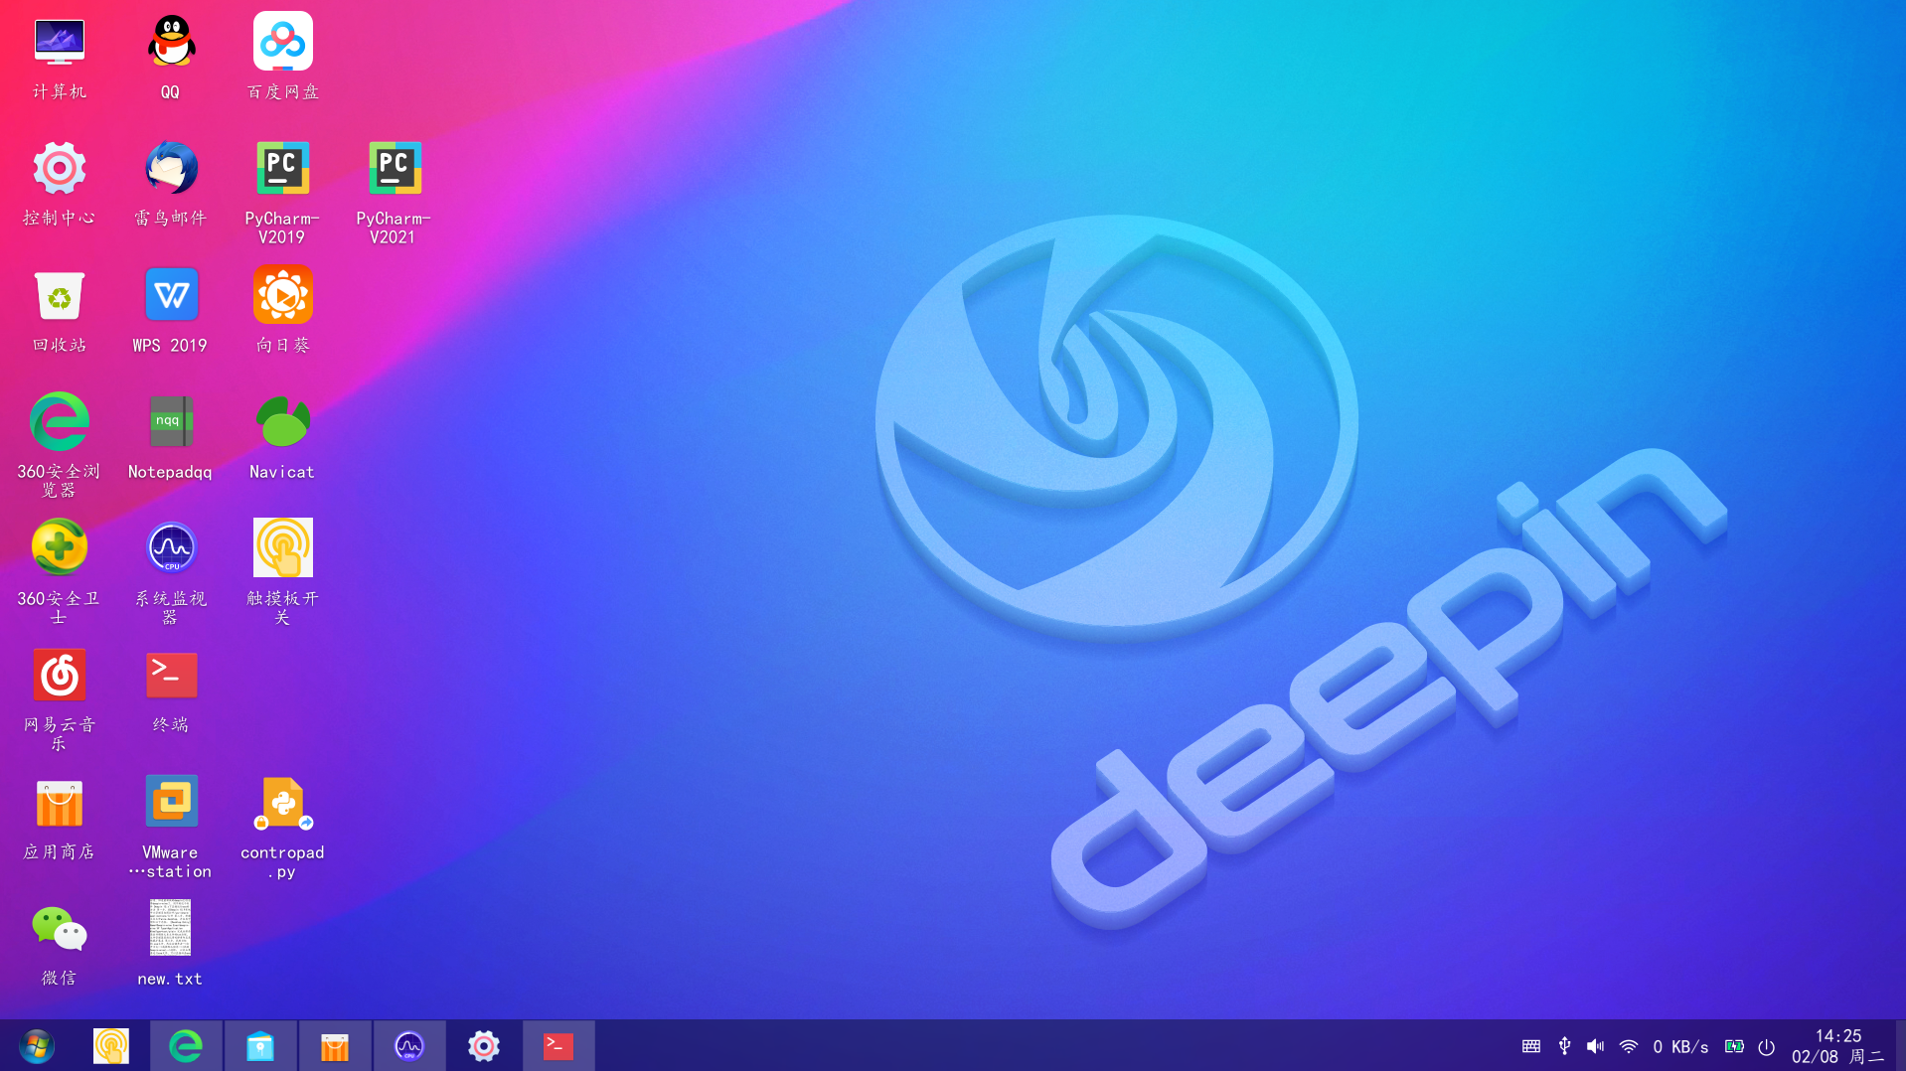Open the shutdown menu via tray power button
This screenshot has height=1071, width=1906.
(x=1766, y=1045)
